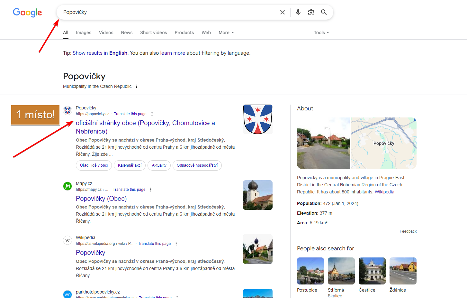Open the Popovičky map thumbnail
Viewport: 467px width, 298px height.
pos(384,143)
